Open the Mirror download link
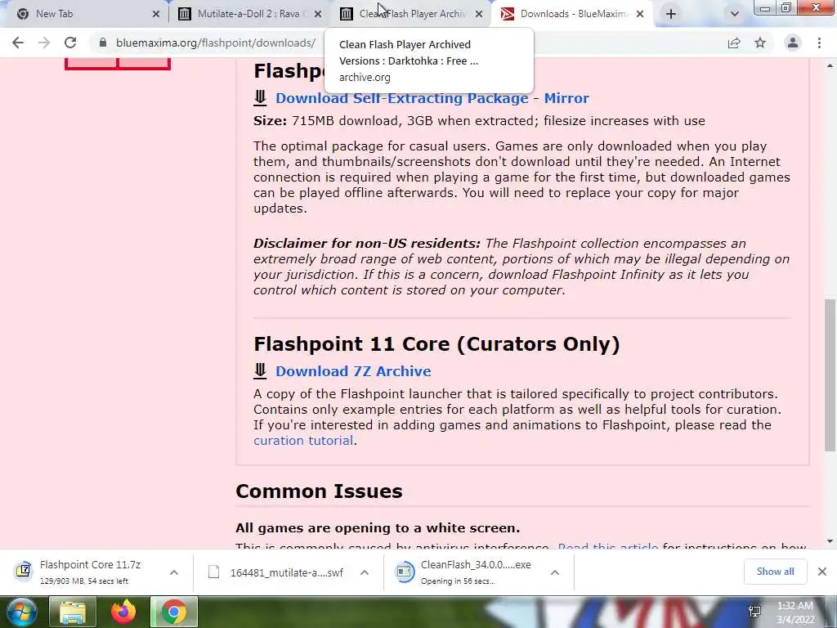Image resolution: width=837 pixels, height=628 pixels. (x=566, y=98)
